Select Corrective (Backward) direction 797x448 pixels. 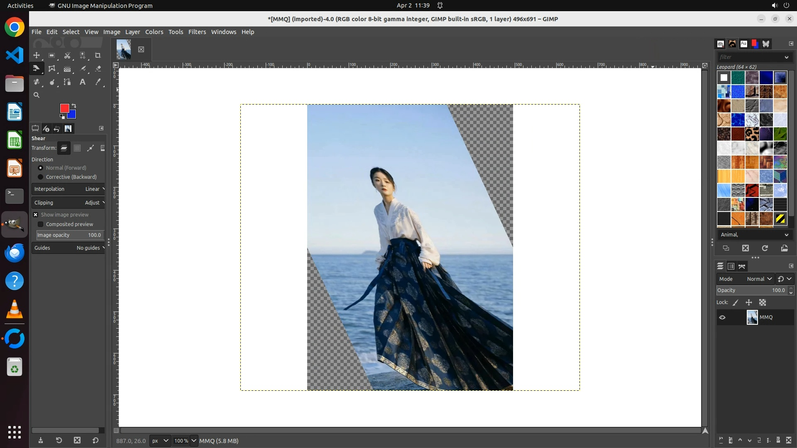41,177
